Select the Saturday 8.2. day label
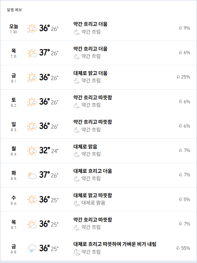Viewport: 197px width, 263px height. coord(14,102)
